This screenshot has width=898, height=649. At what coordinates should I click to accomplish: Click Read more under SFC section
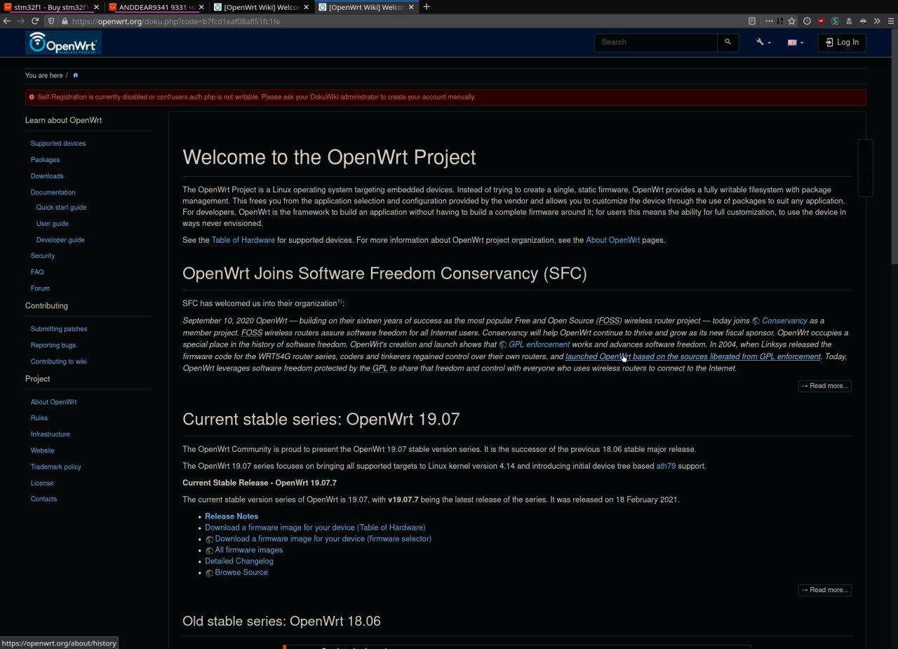[x=825, y=386]
